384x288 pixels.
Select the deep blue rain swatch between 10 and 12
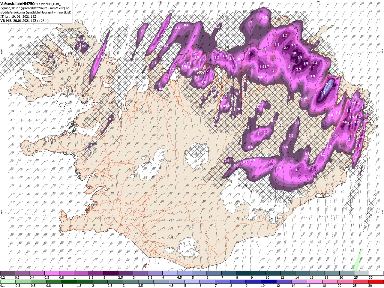pos(269,281)
